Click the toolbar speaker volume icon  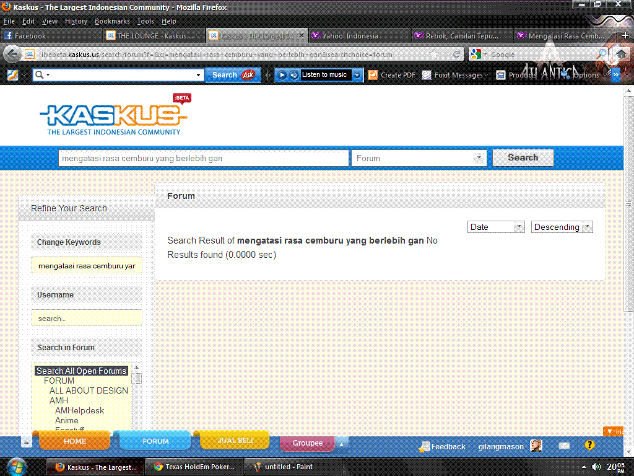pyautogui.click(x=294, y=75)
